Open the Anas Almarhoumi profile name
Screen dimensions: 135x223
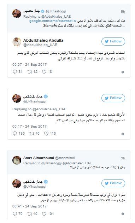39,158
